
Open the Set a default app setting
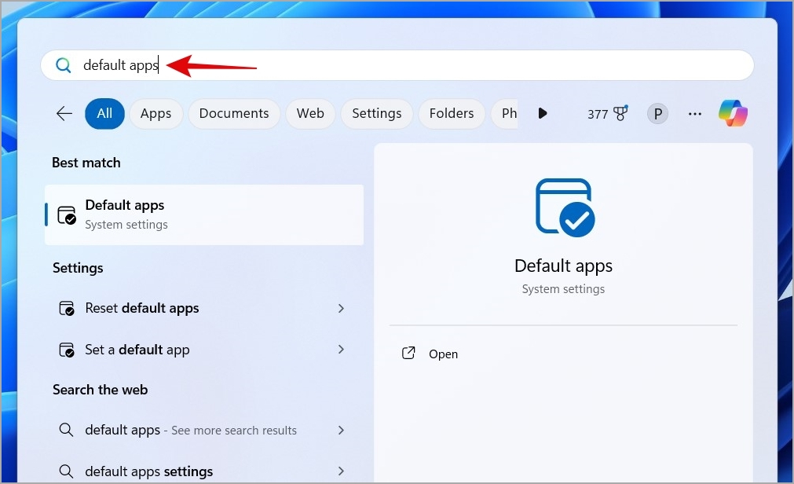[204, 350]
